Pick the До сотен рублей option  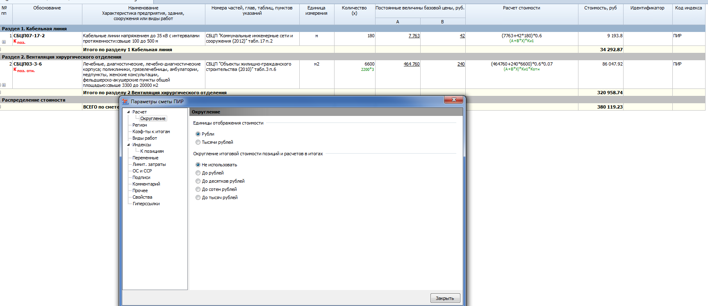198,189
